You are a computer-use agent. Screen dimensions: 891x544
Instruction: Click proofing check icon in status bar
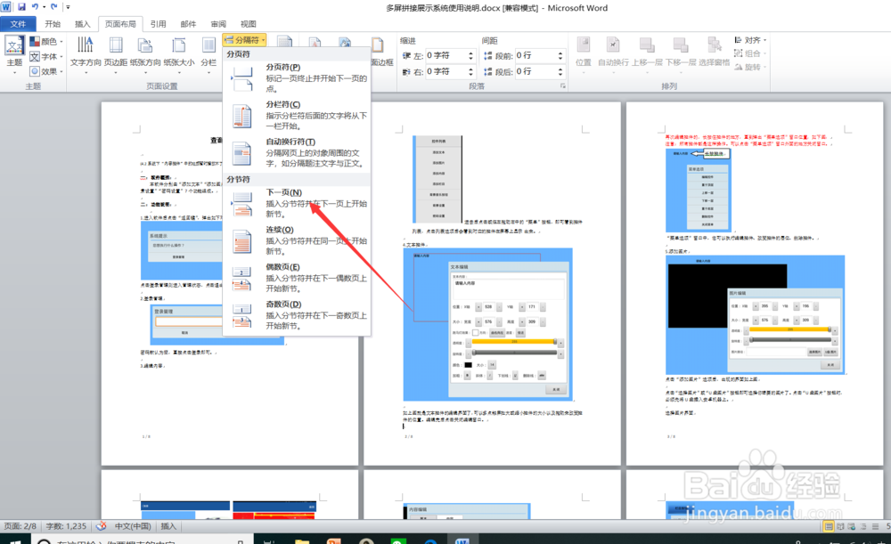pyautogui.click(x=102, y=526)
